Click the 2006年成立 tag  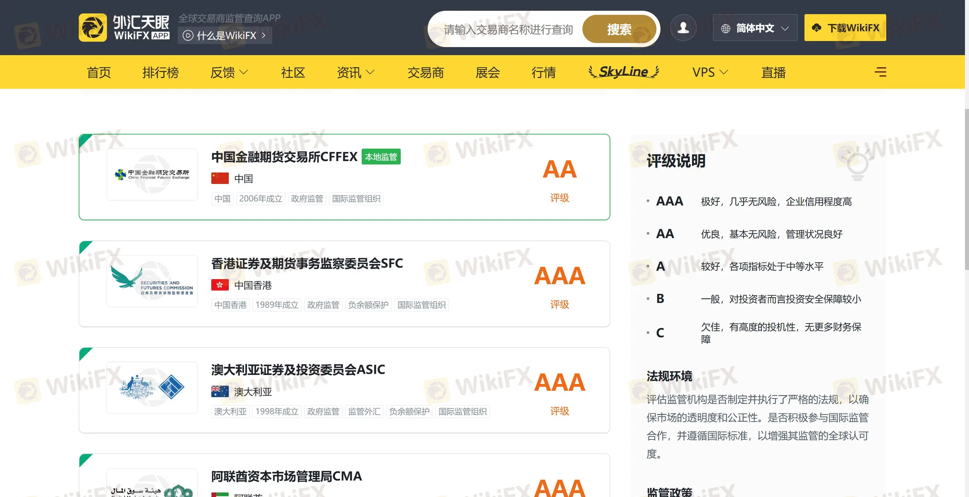pyautogui.click(x=260, y=198)
